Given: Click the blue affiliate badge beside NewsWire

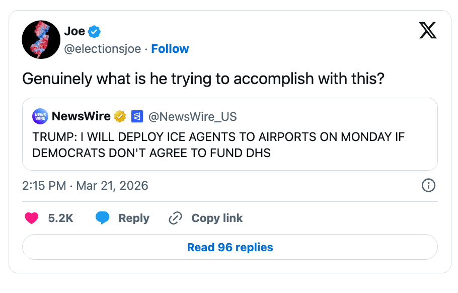Looking at the screenshot, I should tap(136, 116).
